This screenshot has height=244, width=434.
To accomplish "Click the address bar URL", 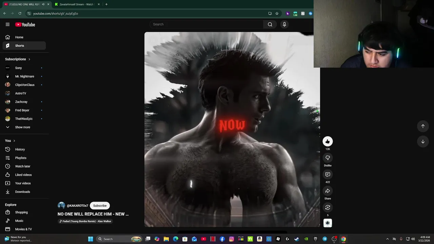I will click(56, 14).
